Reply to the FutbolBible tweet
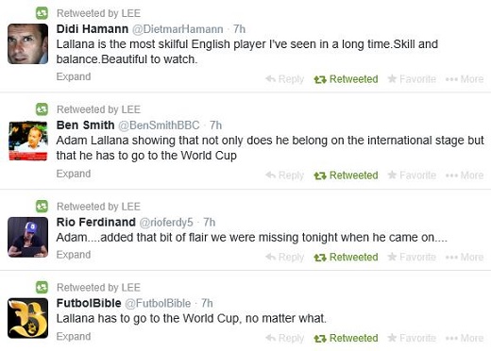The width and height of the screenshot is (491, 351). pos(285,338)
